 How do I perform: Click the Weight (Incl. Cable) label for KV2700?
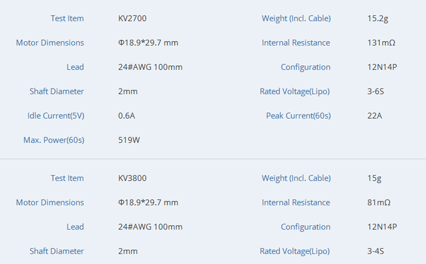pos(296,18)
